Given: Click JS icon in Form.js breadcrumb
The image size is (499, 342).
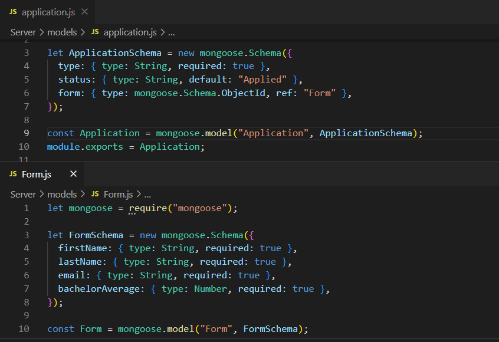Looking at the screenshot, I should pyautogui.click(x=94, y=194).
